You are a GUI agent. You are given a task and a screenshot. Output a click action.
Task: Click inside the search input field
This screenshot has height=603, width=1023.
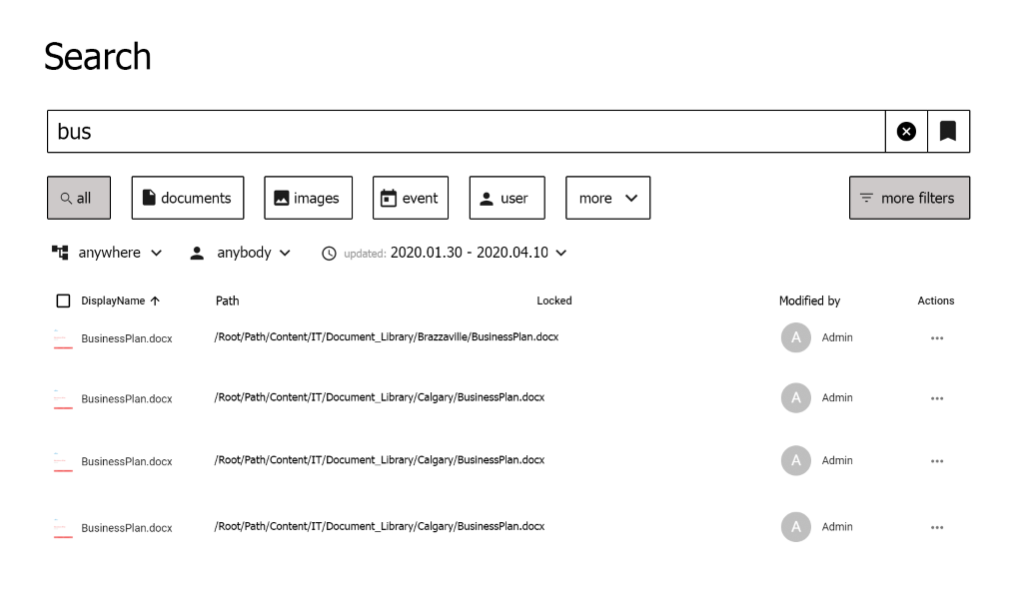(400, 130)
